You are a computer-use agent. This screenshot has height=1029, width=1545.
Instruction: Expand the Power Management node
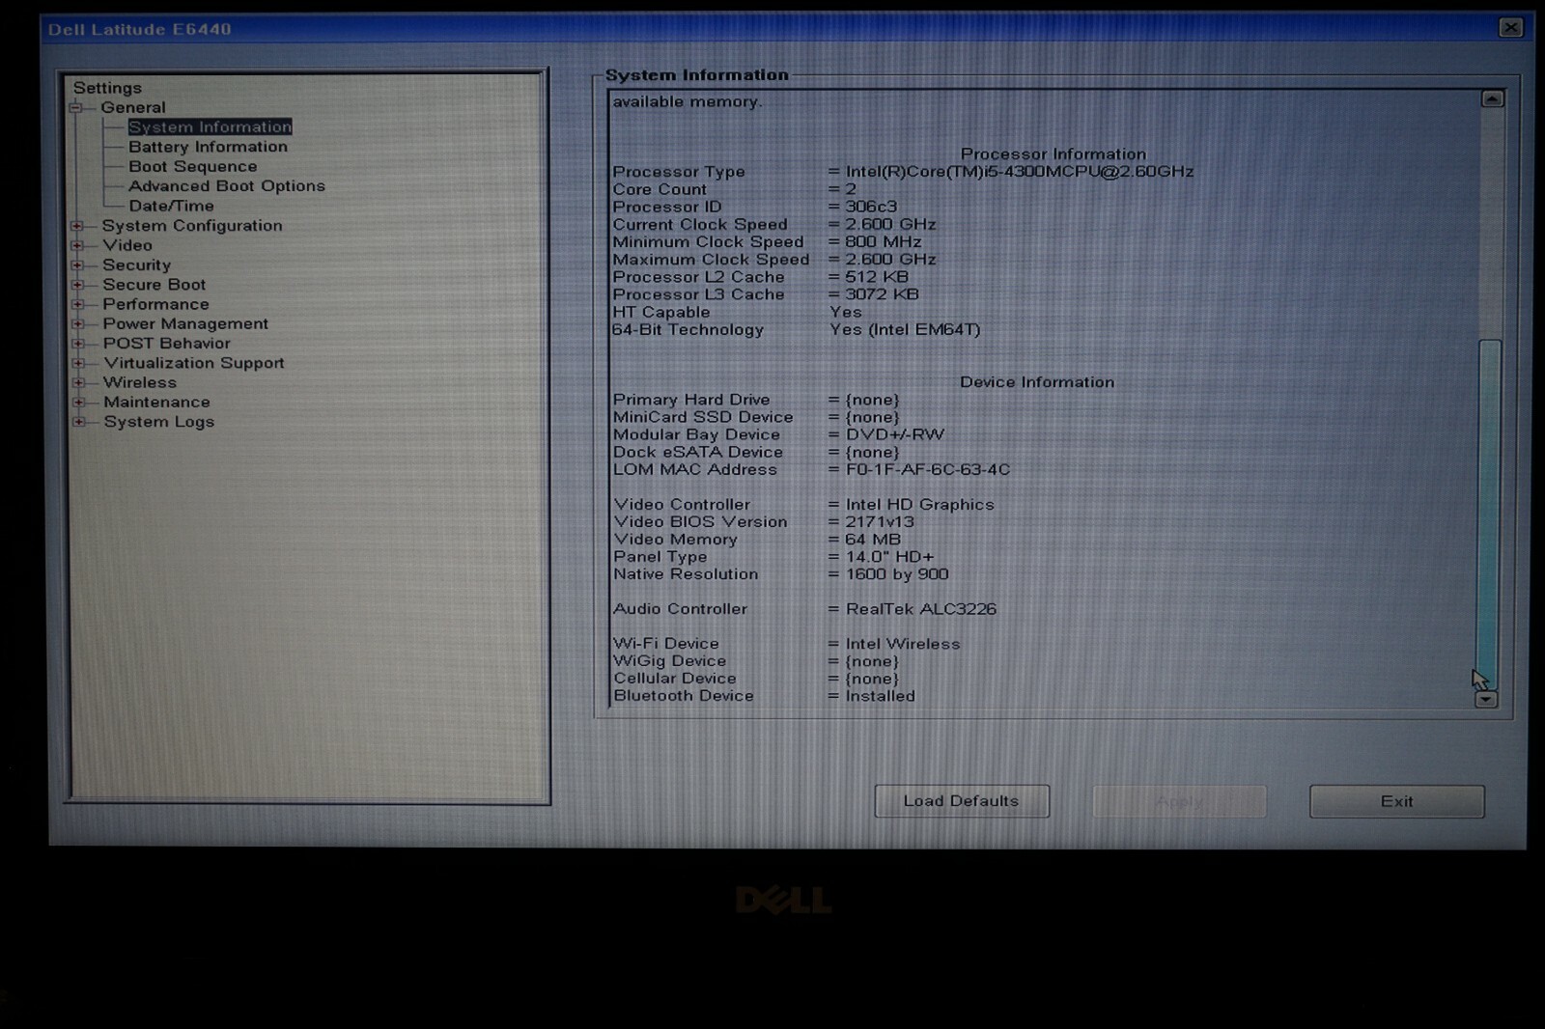click(77, 324)
